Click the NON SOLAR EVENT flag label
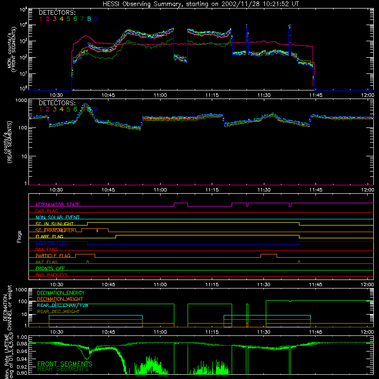This screenshot has width=379, height=379. pyautogui.click(x=57, y=217)
